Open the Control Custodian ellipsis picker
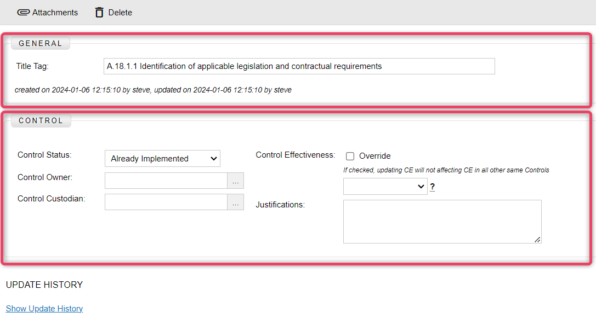 pos(236,202)
